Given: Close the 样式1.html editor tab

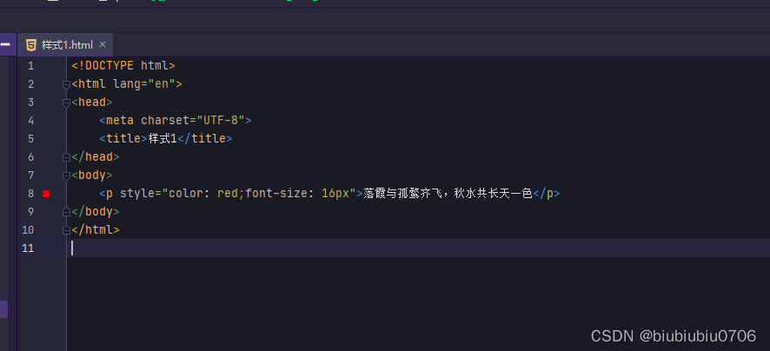Looking at the screenshot, I should [103, 44].
